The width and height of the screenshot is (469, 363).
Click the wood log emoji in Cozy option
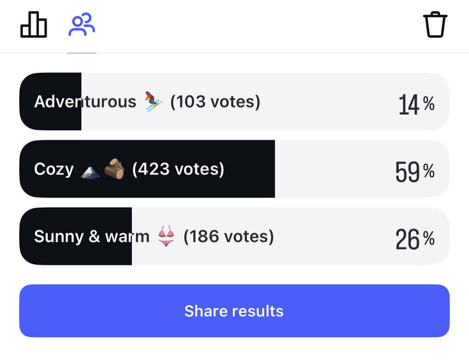tap(115, 169)
